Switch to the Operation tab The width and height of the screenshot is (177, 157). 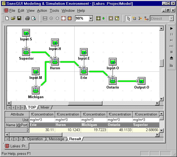tap(35, 139)
